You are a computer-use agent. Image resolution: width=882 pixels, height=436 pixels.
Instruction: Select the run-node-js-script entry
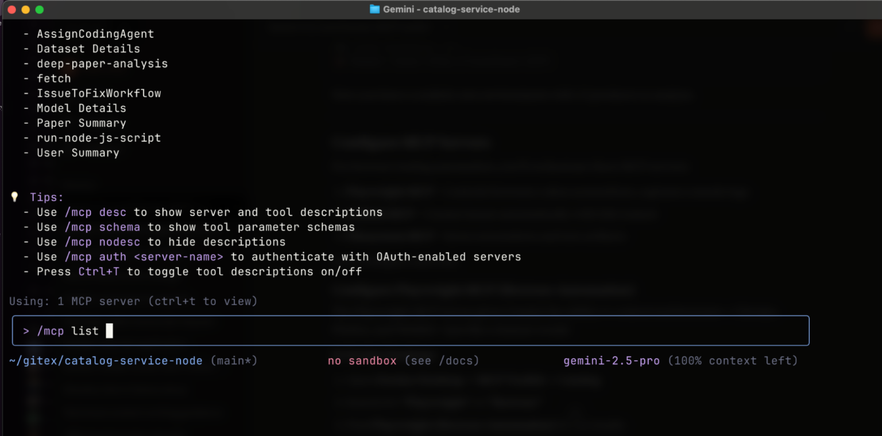point(99,138)
